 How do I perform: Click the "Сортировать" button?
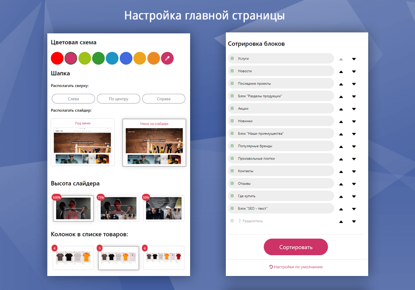pos(296,246)
